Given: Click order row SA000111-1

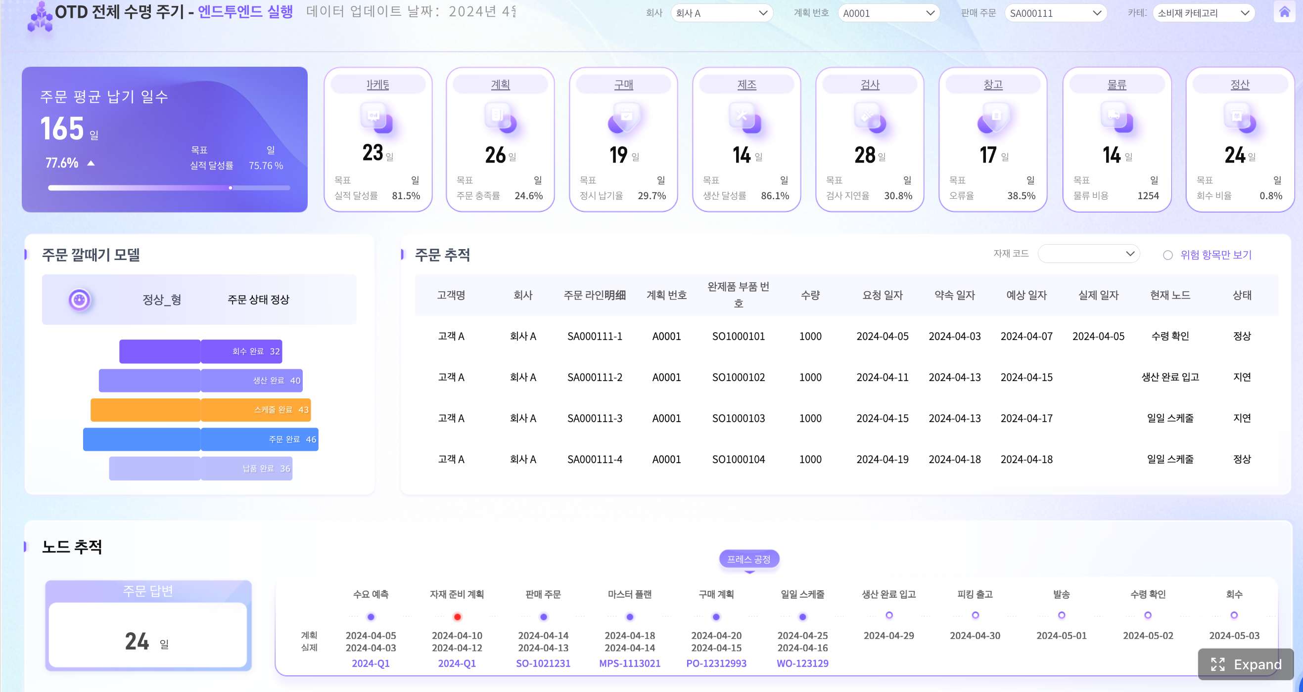Looking at the screenshot, I should coord(847,336).
